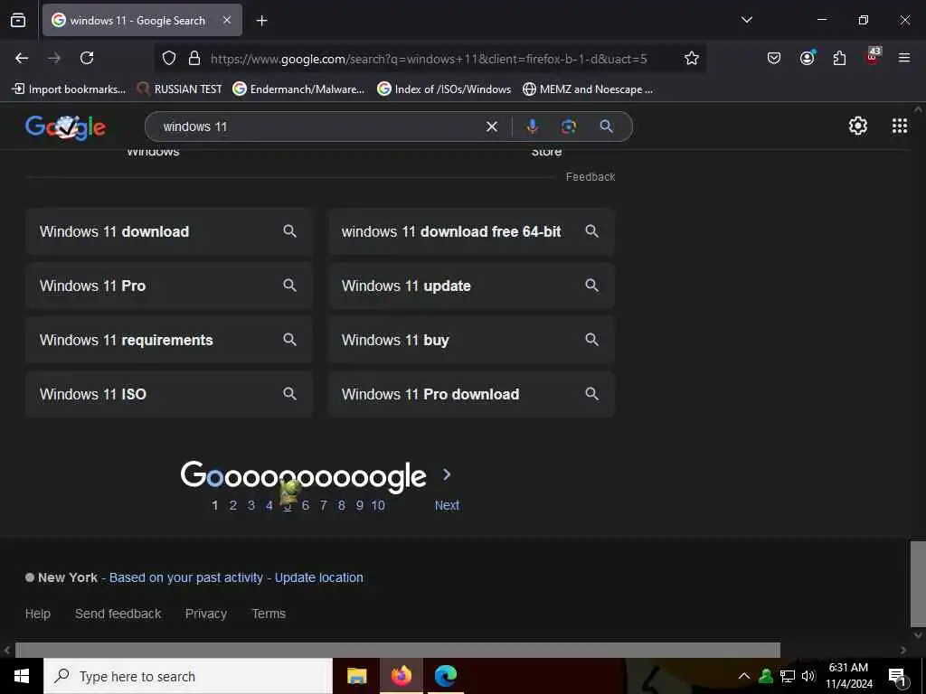Open the uBlock extension icon with badge 43
The width and height of the screenshot is (926, 694).
click(x=873, y=57)
